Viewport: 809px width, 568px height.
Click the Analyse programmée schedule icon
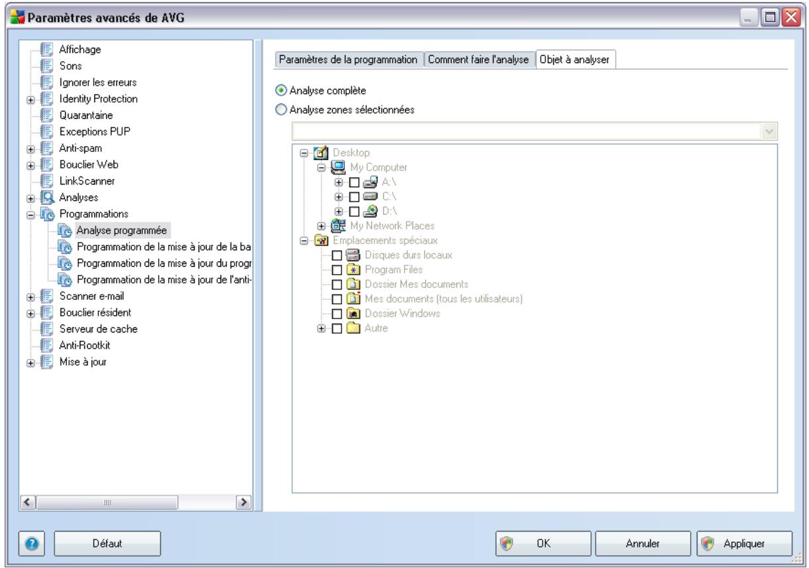coord(65,230)
